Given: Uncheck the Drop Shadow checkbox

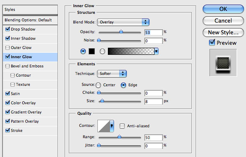Looking at the screenshot, I should (x=8, y=29).
